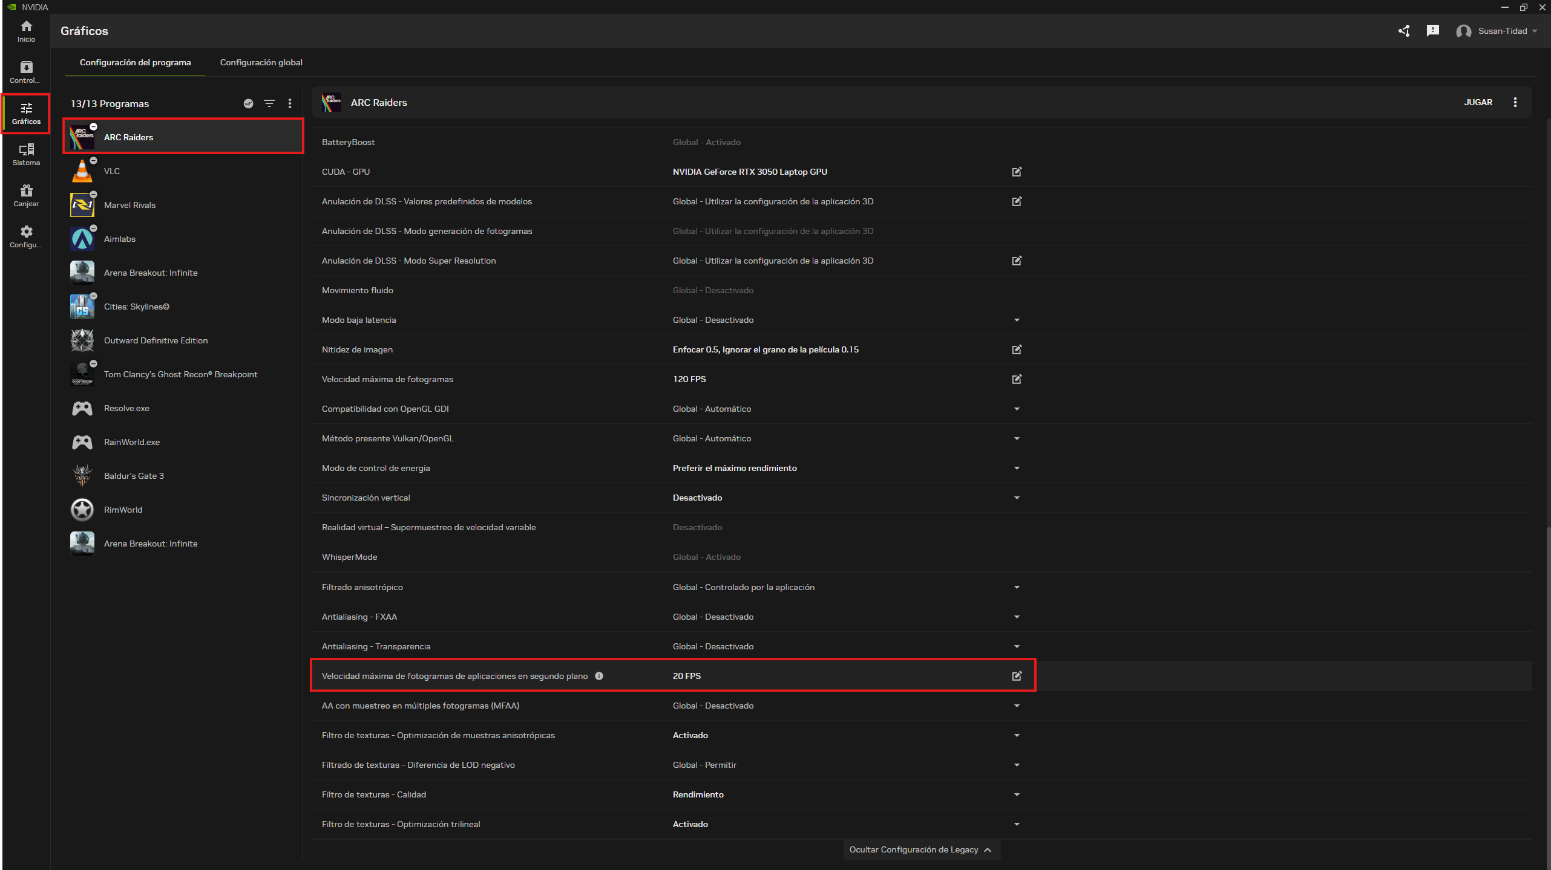Click the share icon in header
Viewport: 1551px width, 870px height.
tap(1404, 31)
